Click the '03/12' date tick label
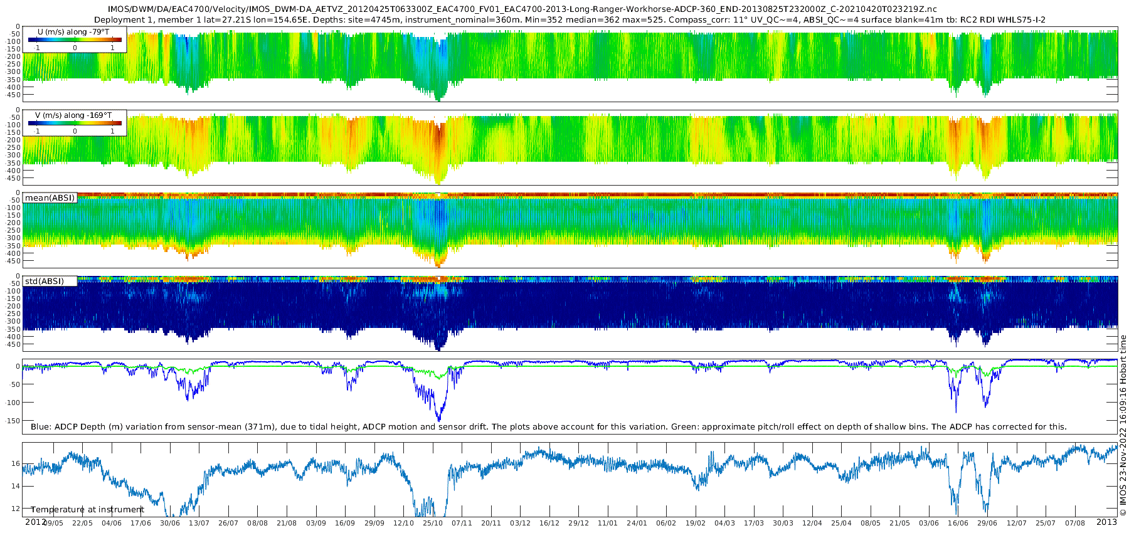 (x=520, y=523)
